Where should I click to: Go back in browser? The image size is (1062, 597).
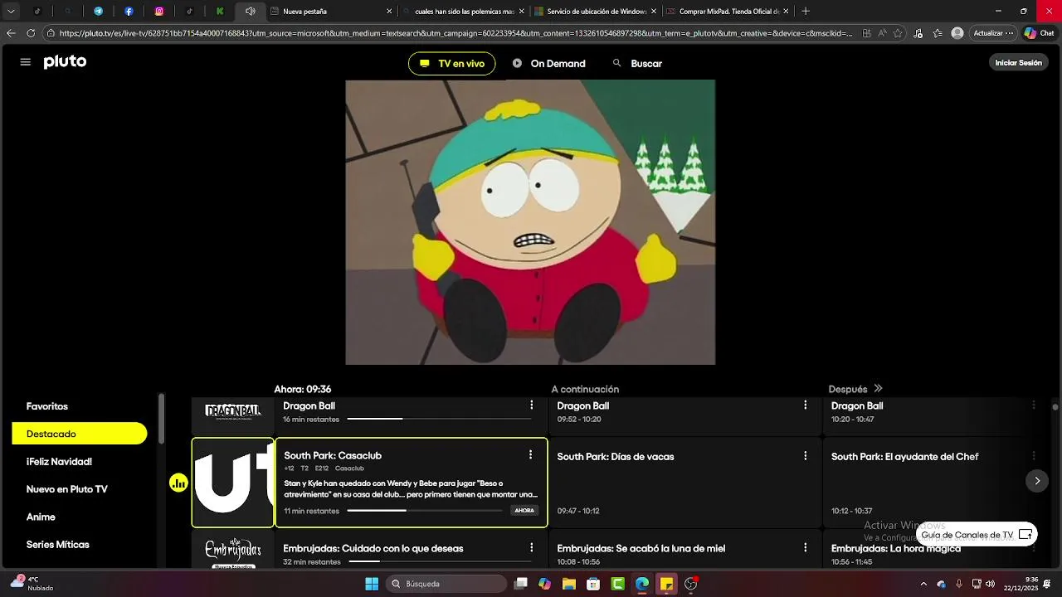[11, 33]
